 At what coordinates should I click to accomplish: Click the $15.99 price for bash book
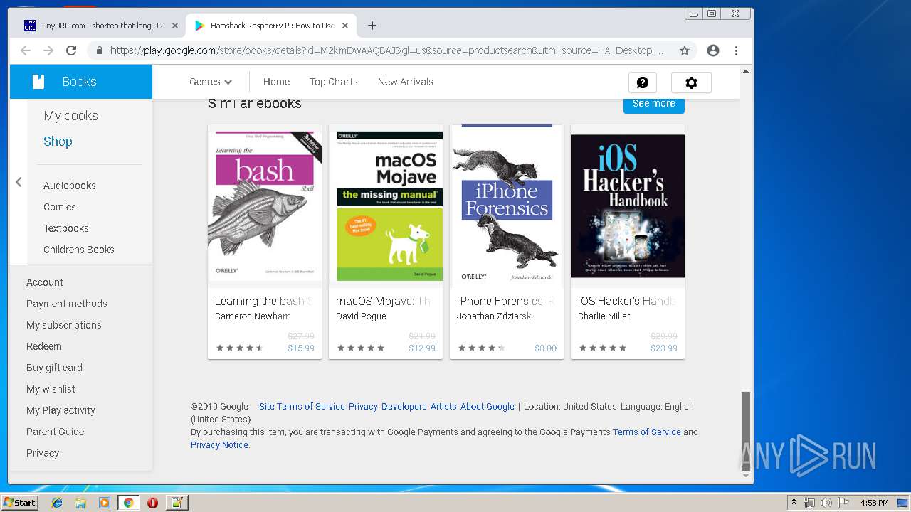point(301,348)
